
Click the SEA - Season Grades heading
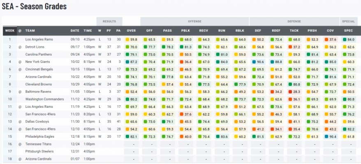34,6
